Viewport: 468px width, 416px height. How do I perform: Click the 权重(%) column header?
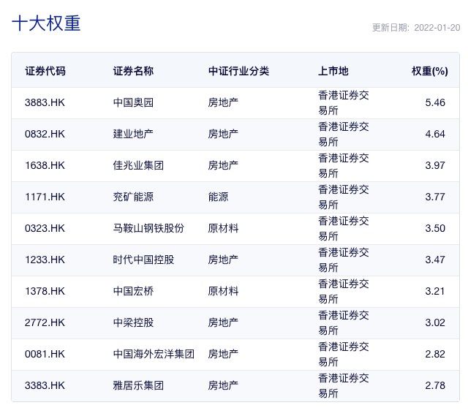430,71
